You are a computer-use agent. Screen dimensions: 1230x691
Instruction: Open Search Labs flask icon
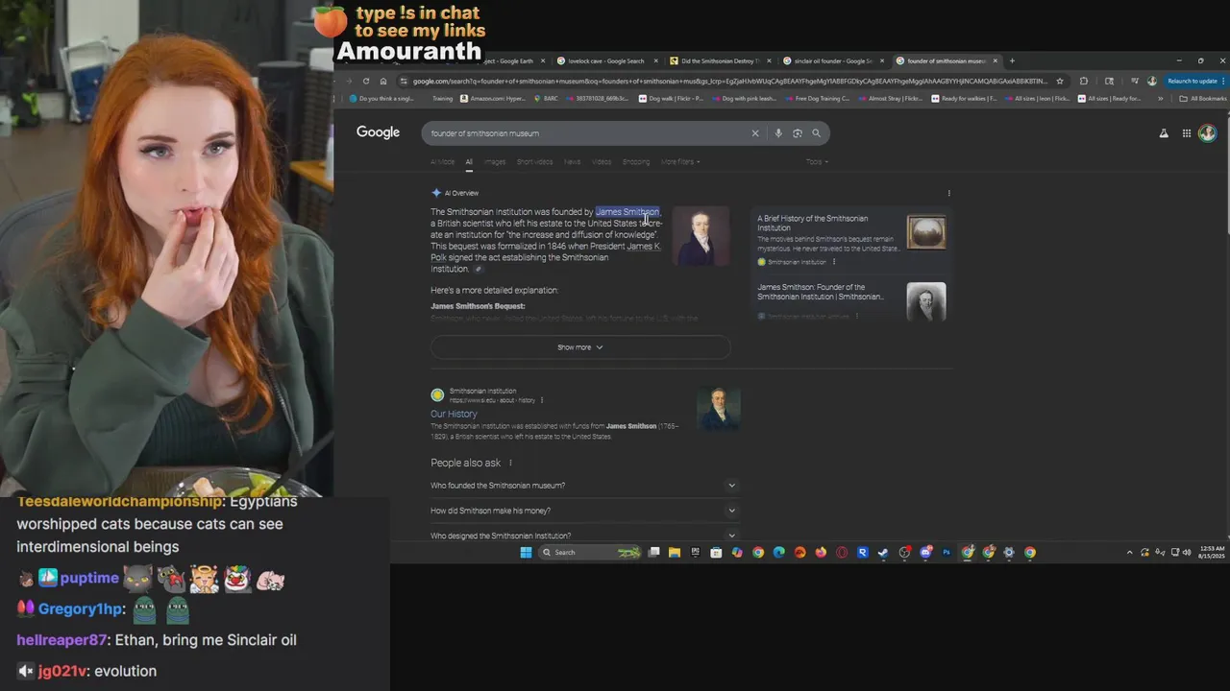(1164, 133)
